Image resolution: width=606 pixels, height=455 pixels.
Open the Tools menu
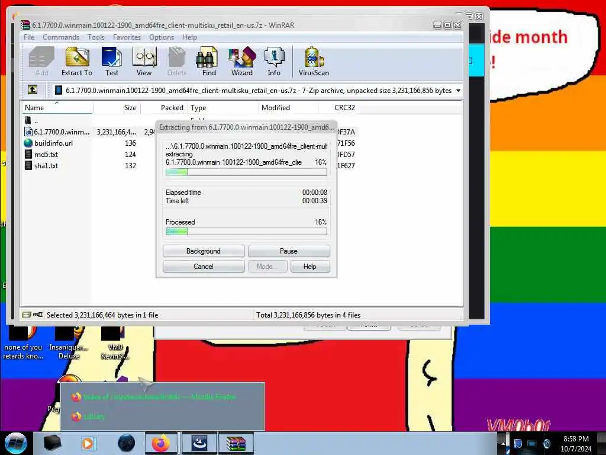pos(96,37)
